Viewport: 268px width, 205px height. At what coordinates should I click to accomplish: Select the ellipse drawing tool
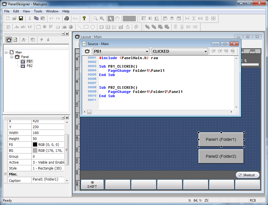(x=92, y=27)
